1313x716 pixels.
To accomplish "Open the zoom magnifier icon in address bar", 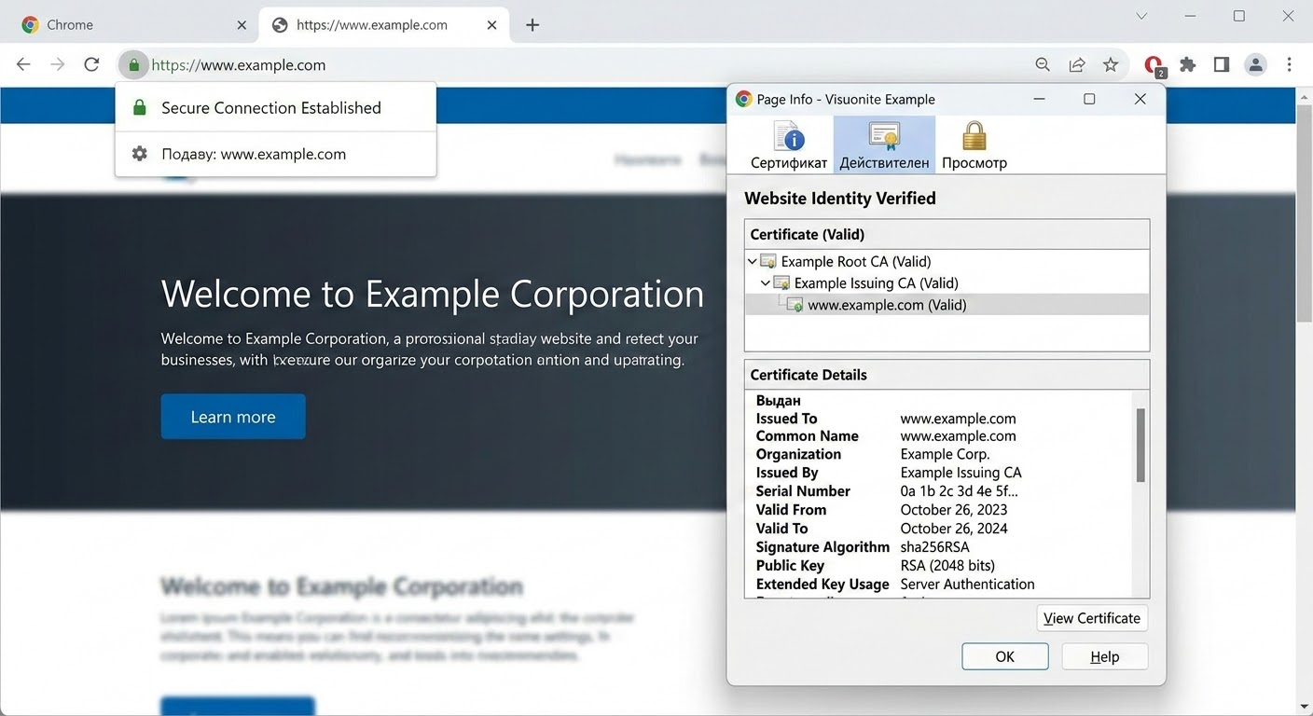I will click(x=1043, y=64).
